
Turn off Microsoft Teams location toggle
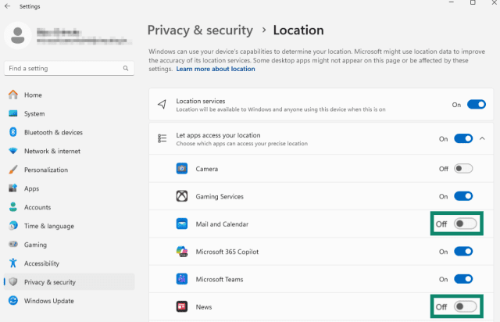463,279
